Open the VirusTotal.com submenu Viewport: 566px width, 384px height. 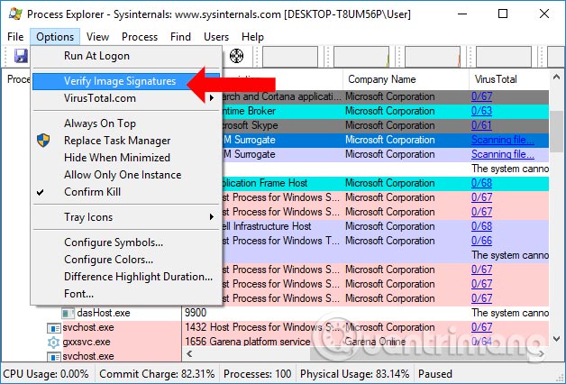(126, 98)
